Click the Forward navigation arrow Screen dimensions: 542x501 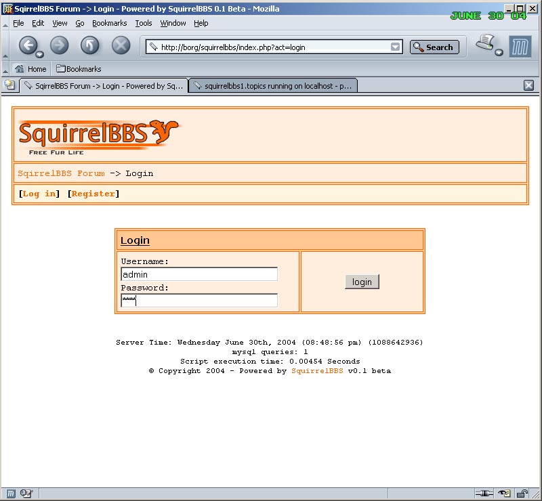point(59,45)
